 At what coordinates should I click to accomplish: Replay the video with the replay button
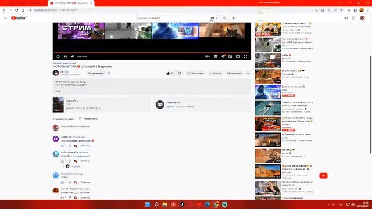point(58,56)
